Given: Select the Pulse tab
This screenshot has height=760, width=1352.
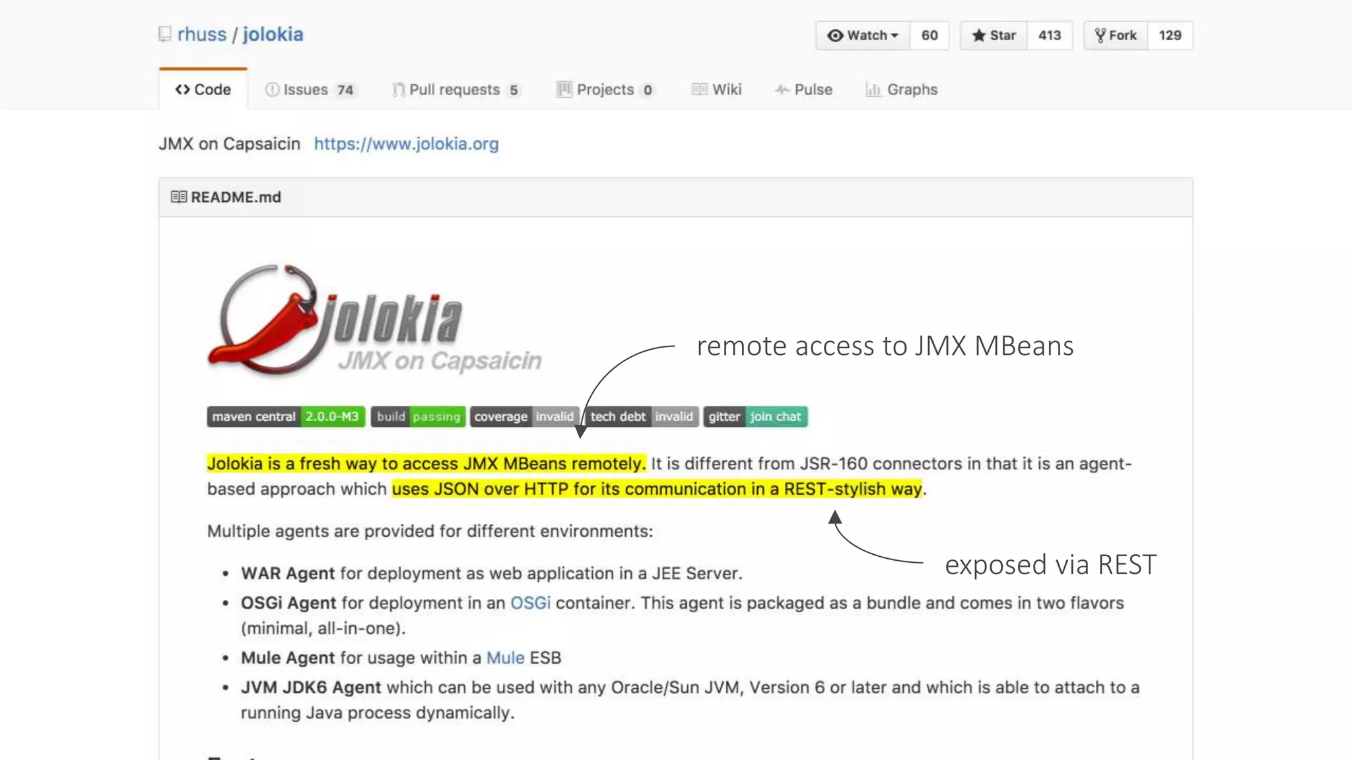Looking at the screenshot, I should click(x=804, y=90).
